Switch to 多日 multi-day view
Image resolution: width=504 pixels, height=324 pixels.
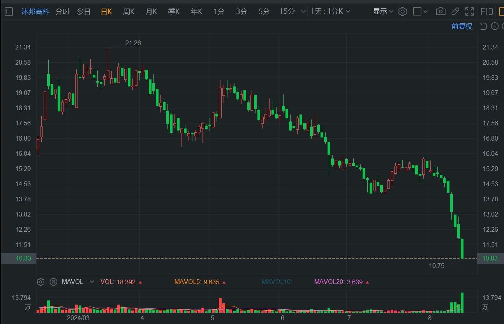point(83,12)
